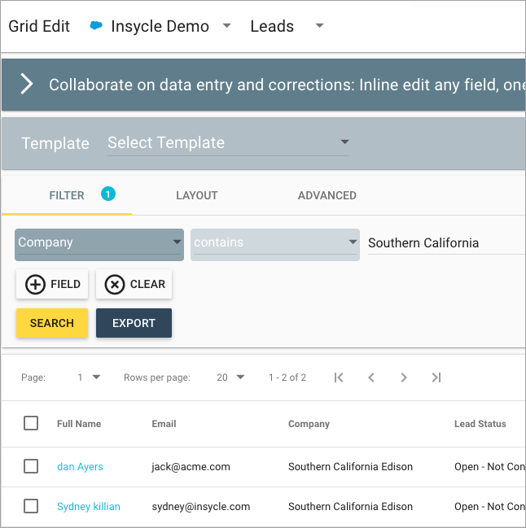Switch to the LAYOUT tab
Image resolution: width=526 pixels, height=528 pixels.
tap(197, 195)
